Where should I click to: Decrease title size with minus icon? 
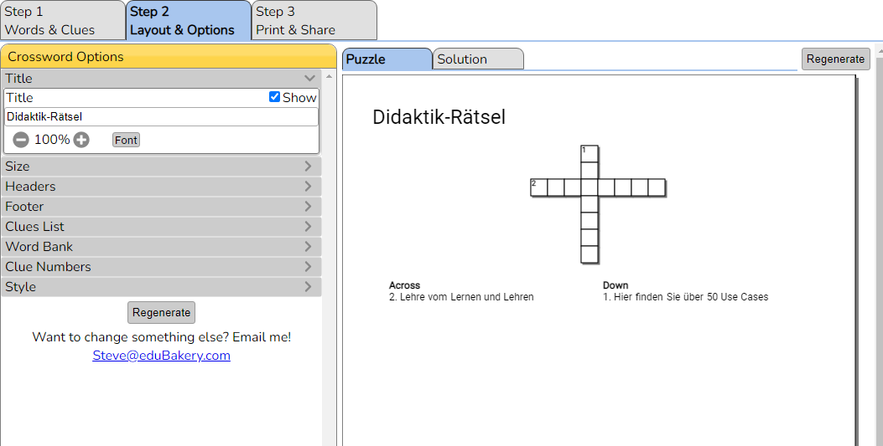click(x=21, y=140)
